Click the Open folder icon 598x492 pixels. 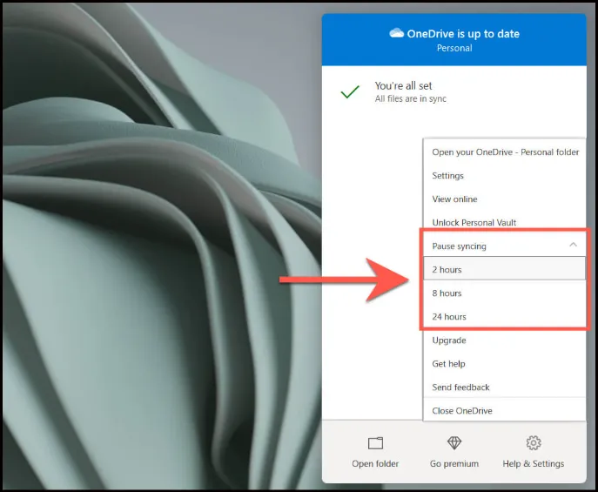(375, 443)
